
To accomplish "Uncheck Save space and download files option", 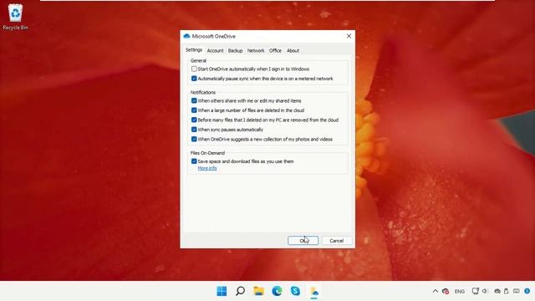I will point(194,161).
